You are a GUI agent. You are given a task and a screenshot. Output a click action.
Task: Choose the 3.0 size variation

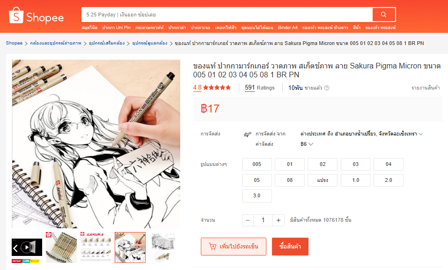(257, 196)
